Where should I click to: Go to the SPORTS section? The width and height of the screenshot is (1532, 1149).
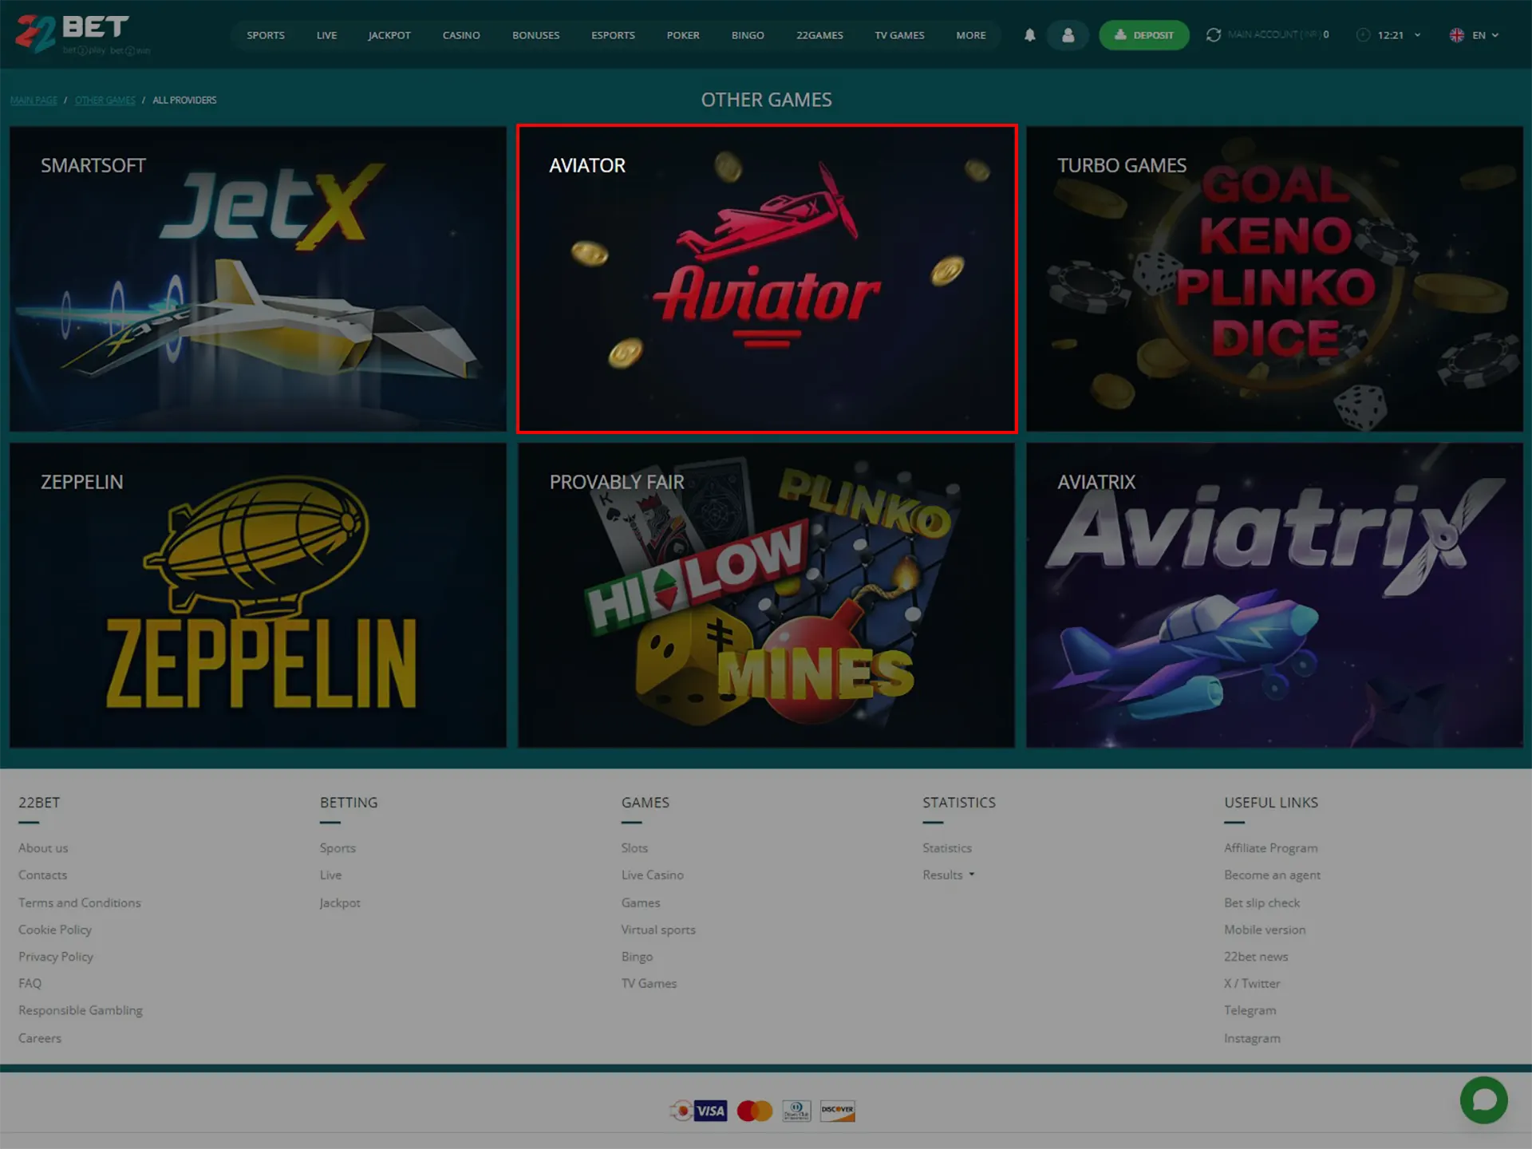[x=266, y=35]
